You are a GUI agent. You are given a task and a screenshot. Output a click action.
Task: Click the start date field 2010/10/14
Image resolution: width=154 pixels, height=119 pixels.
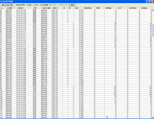pos(53,5)
